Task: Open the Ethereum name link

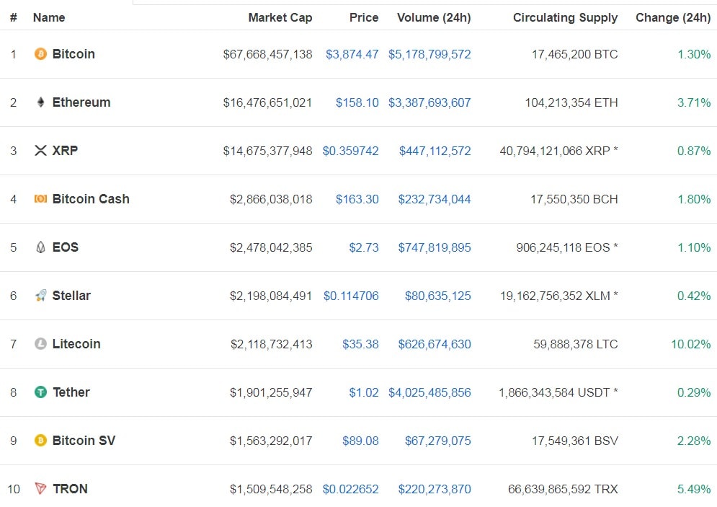Action: pos(81,102)
